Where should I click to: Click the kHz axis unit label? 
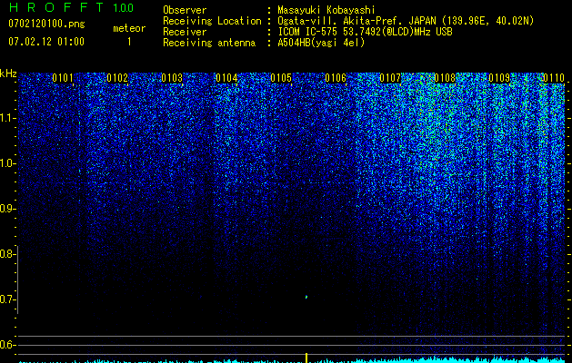tap(8, 74)
